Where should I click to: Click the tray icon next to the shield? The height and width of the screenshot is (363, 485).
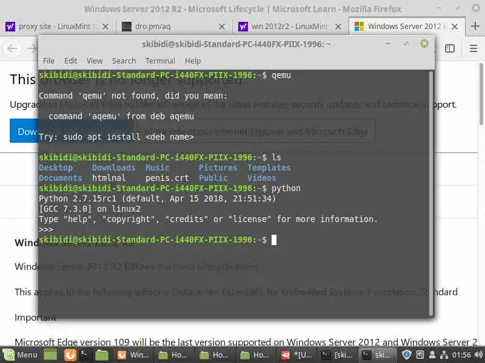coord(420,355)
